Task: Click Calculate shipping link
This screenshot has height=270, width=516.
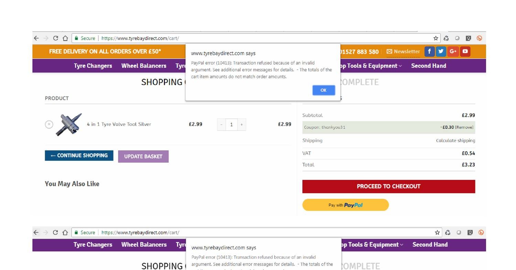Action: (455, 140)
